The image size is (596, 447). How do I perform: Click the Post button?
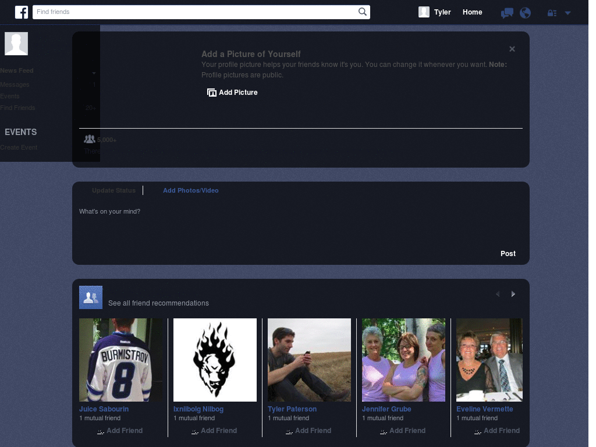pos(508,254)
